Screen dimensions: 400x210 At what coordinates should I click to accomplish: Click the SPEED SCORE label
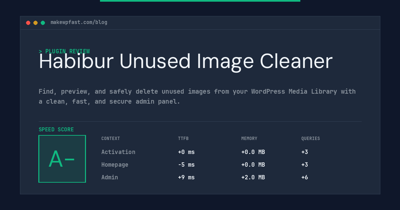tap(56, 130)
